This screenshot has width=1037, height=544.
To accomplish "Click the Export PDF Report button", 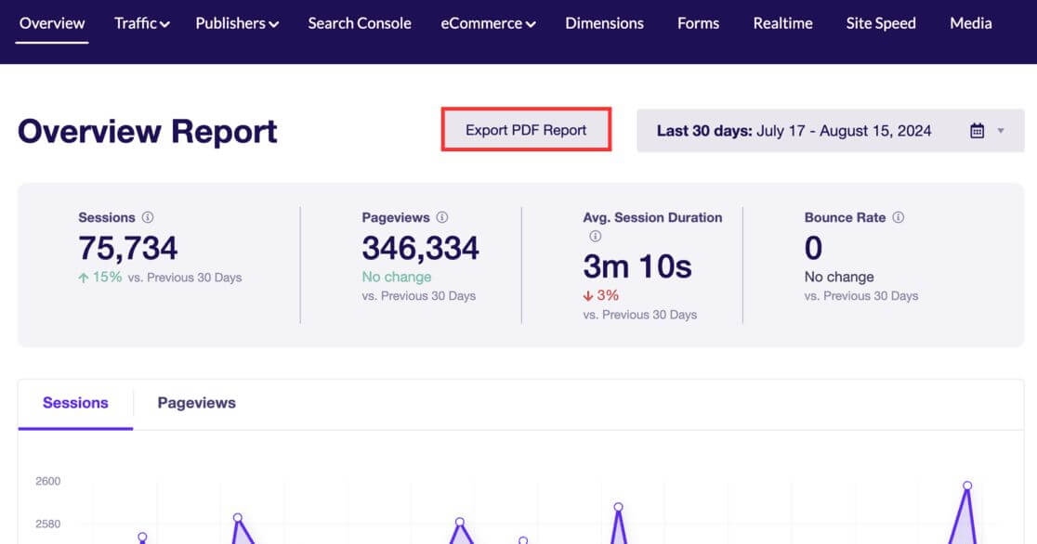I will 526,130.
